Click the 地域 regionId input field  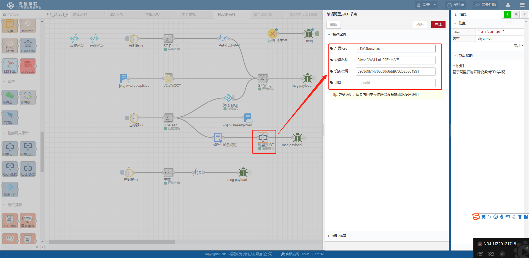click(x=395, y=83)
